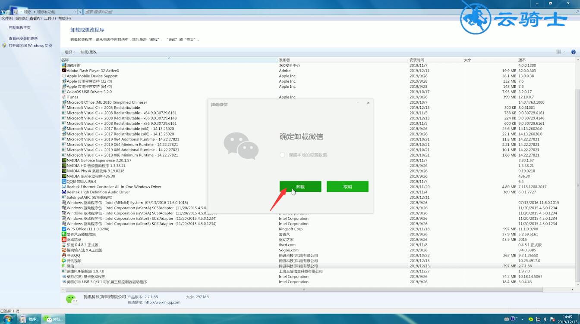This screenshot has height=324, width=580.
Task: Click the help question mark icon
Action: pos(574,52)
